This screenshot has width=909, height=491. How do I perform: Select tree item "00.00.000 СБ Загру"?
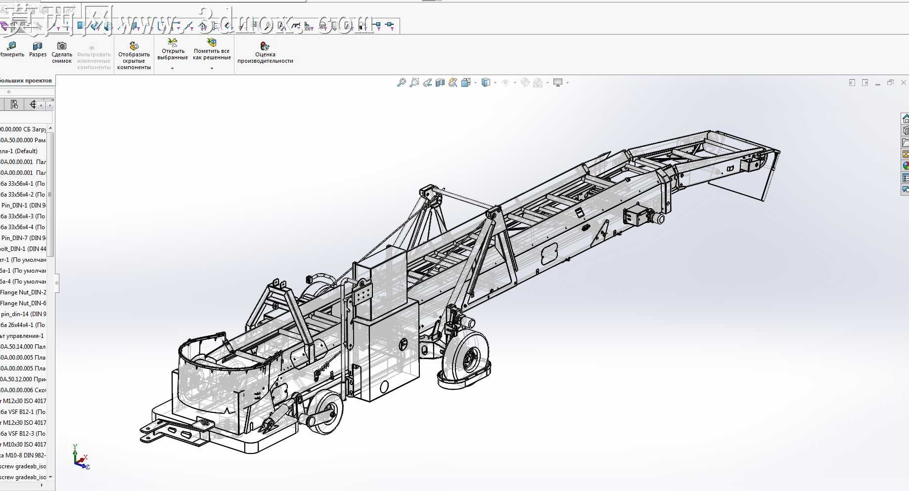[23, 129]
